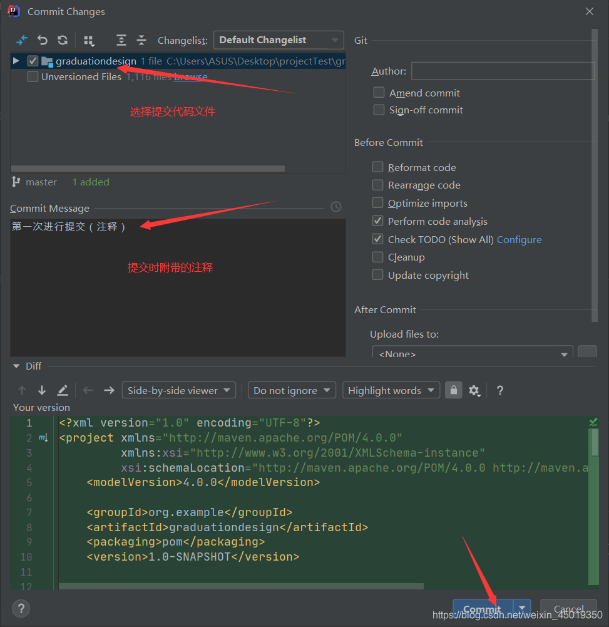Viewport: 609px width, 627px height.
Task: Click the diff help question mark
Action: click(500, 390)
